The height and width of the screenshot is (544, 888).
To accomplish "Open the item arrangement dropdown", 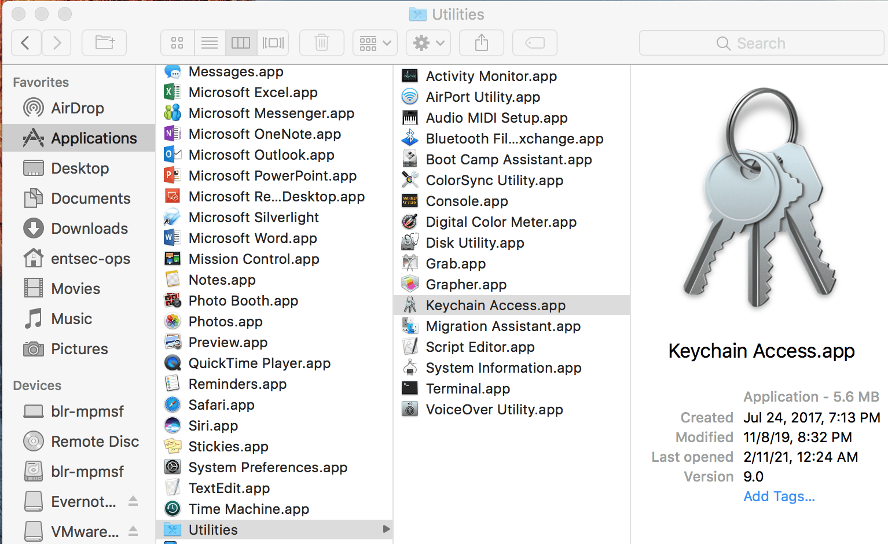I will pos(375,43).
